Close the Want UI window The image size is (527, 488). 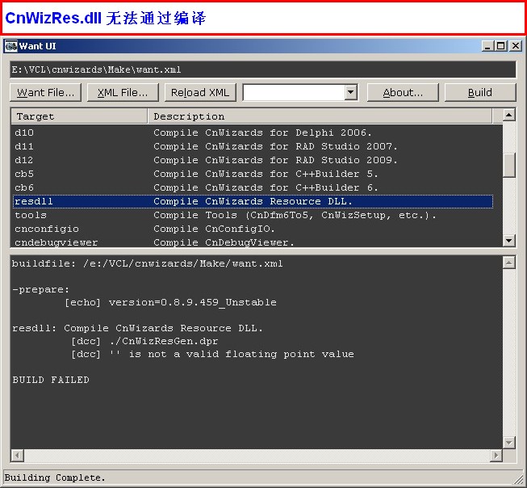tap(515, 46)
